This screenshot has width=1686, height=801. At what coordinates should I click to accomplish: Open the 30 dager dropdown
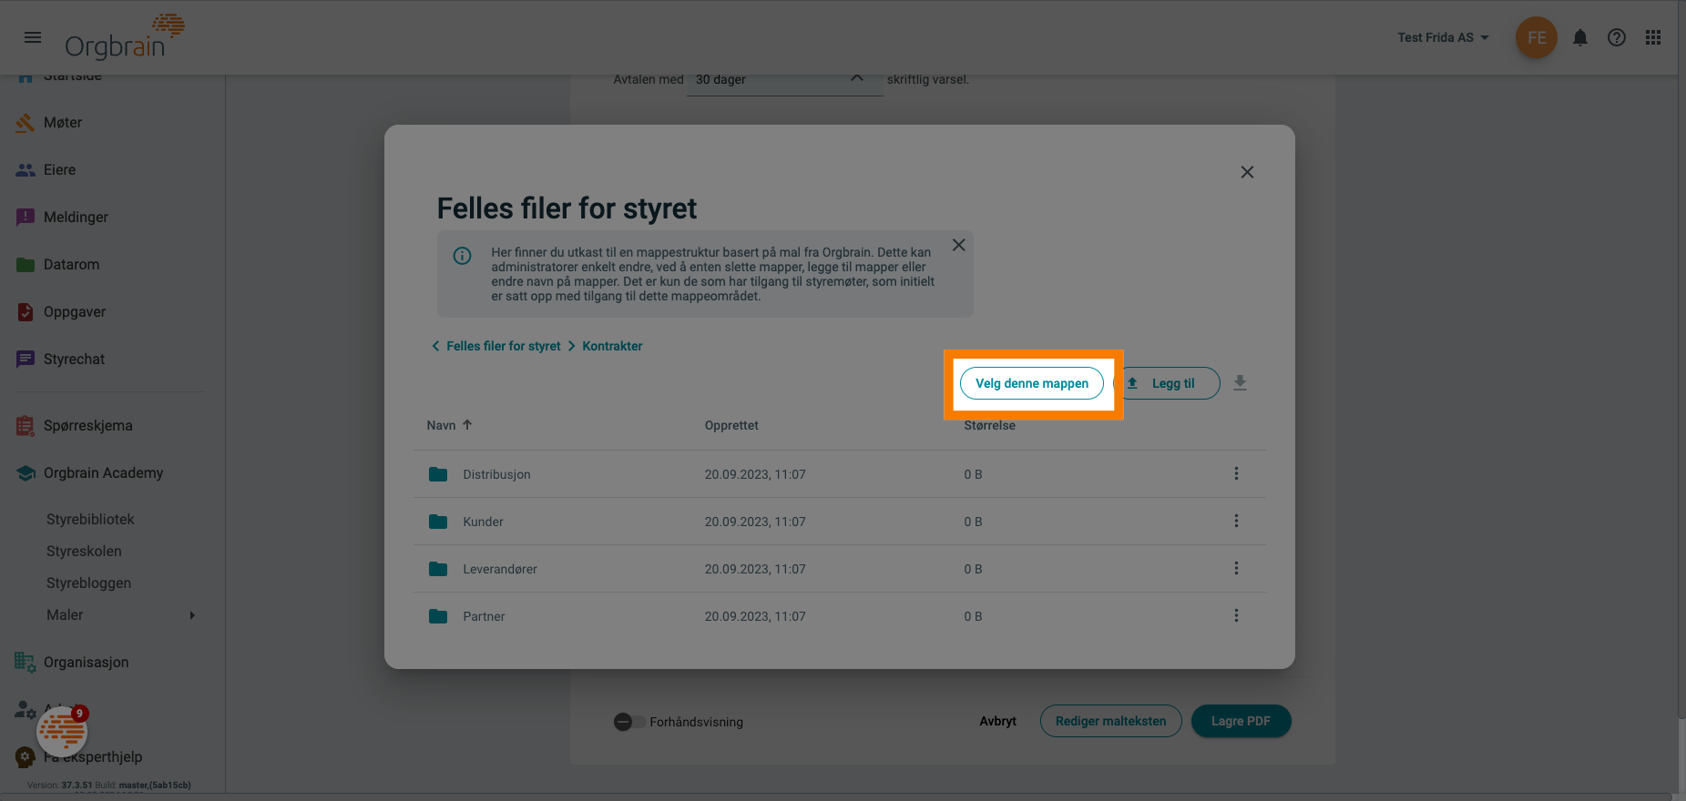click(783, 80)
